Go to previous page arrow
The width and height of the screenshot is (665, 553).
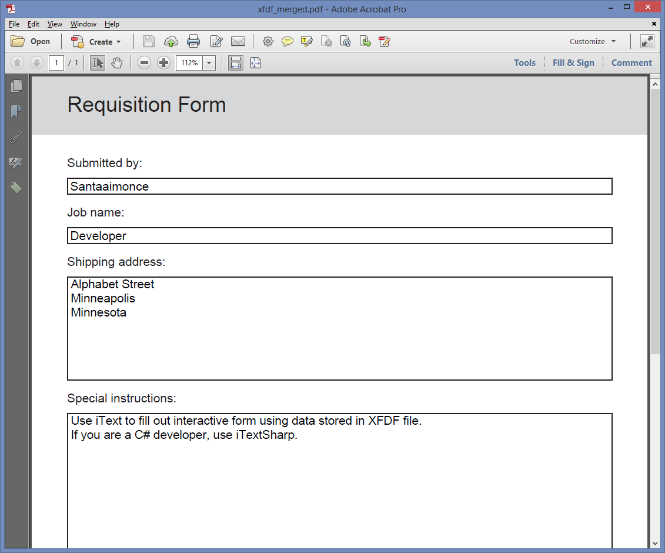17,63
